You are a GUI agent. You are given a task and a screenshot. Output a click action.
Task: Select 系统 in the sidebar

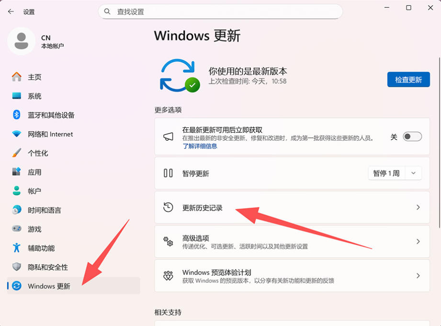(34, 96)
